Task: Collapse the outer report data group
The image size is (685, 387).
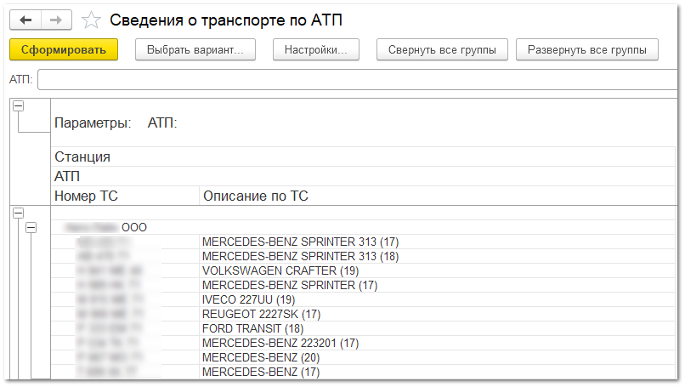Action: (18, 213)
